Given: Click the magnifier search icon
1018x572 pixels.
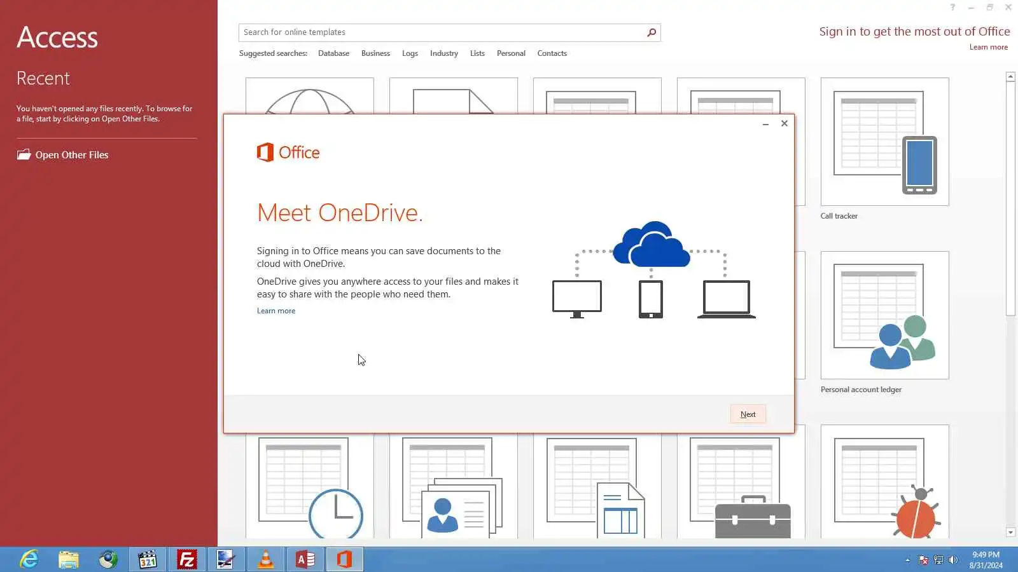Looking at the screenshot, I should [x=652, y=32].
